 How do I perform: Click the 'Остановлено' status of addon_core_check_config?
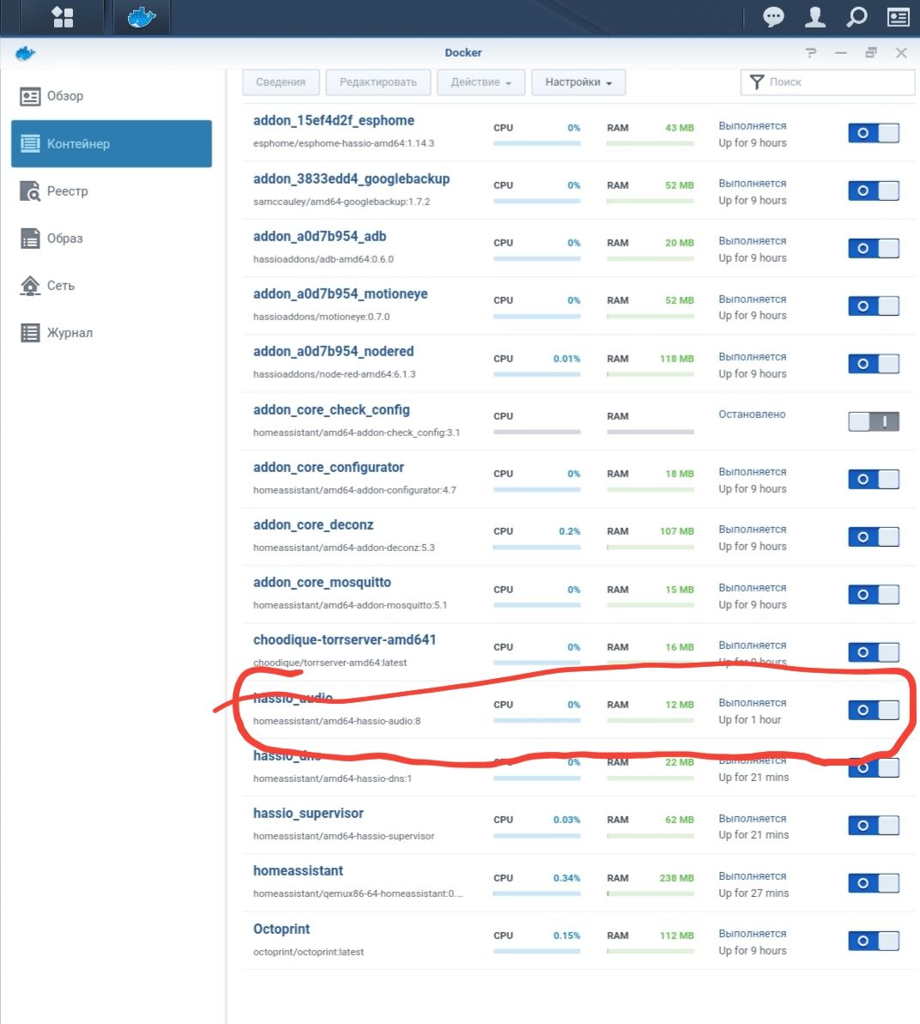(752, 414)
